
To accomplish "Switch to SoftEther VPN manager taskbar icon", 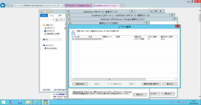I will click(45, 102).
